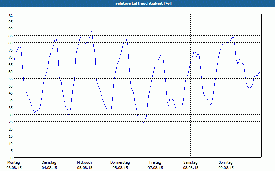Click the date label 05.08.15
Image resolution: width=275 pixels, height=171 pixels.
click(84, 168)
